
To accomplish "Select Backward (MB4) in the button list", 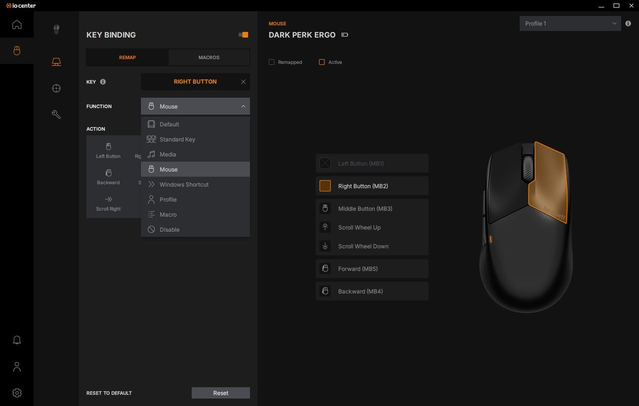I will pos(372,291).
